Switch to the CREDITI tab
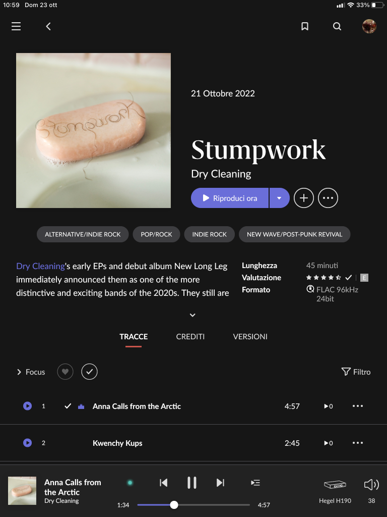 pos(190,337)
